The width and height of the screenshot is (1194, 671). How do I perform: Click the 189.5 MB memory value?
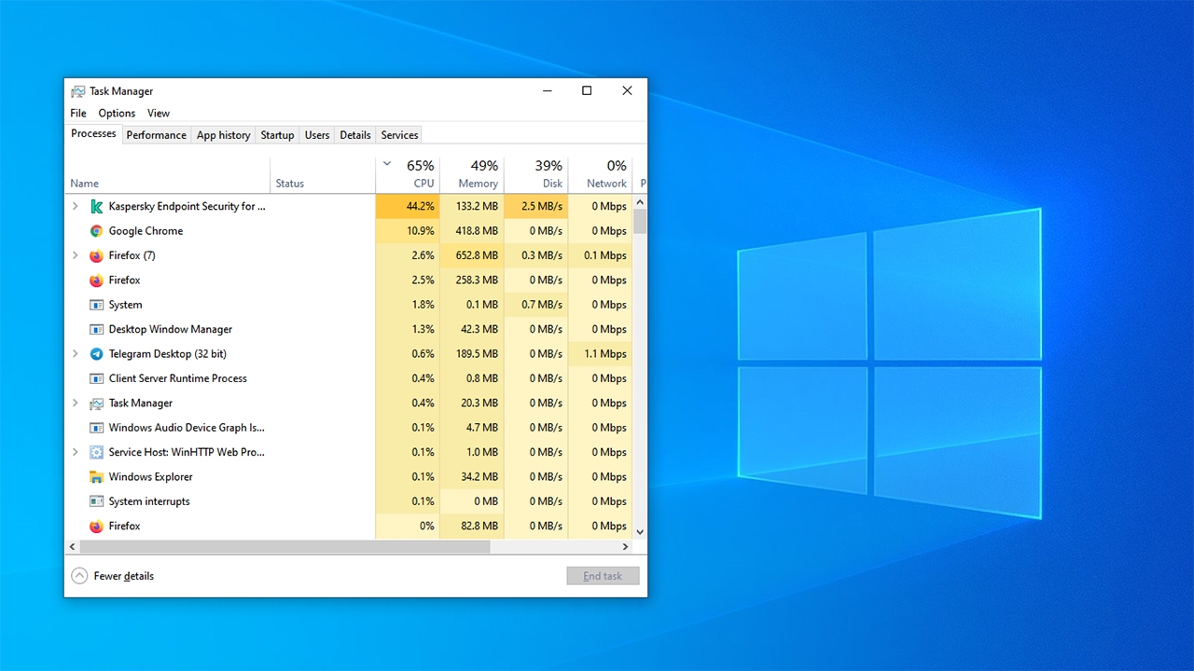click(478, 354)
